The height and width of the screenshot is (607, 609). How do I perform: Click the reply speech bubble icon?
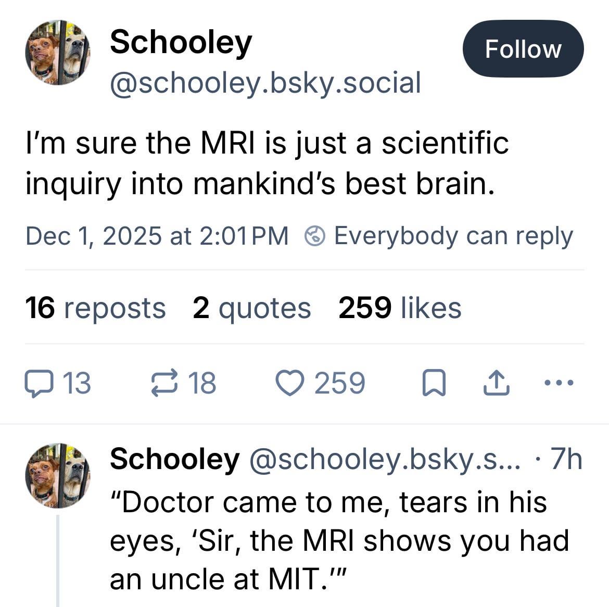point(39,384)
